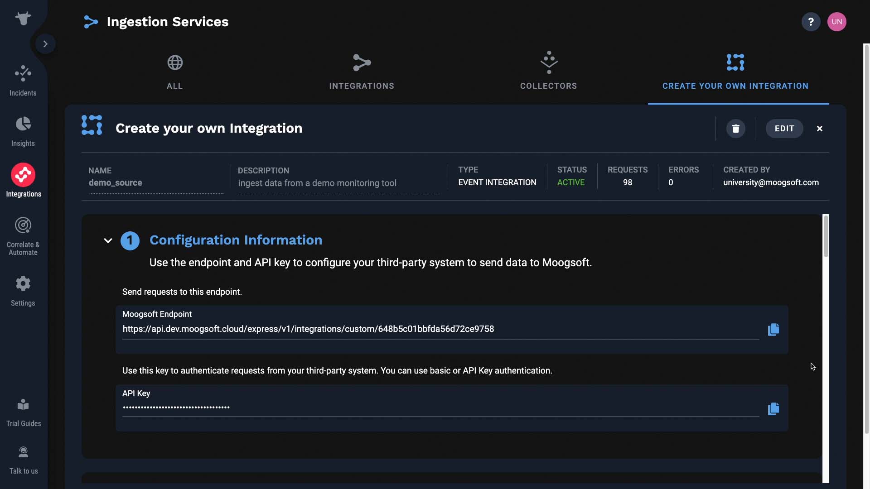Switch to the INTEGRATIONS tab
This screenshot has height=489, width=870.
(362, 72)
